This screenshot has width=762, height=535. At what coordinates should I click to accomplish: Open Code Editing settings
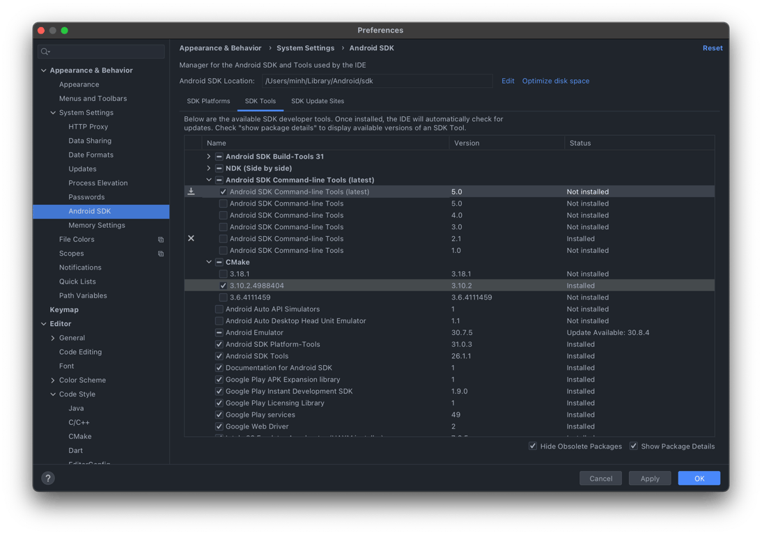(x=80, y=352)
